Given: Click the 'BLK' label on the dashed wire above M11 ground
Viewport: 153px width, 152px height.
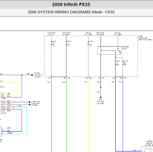Looking at the screenshot, I should click(x=98, y=92).
